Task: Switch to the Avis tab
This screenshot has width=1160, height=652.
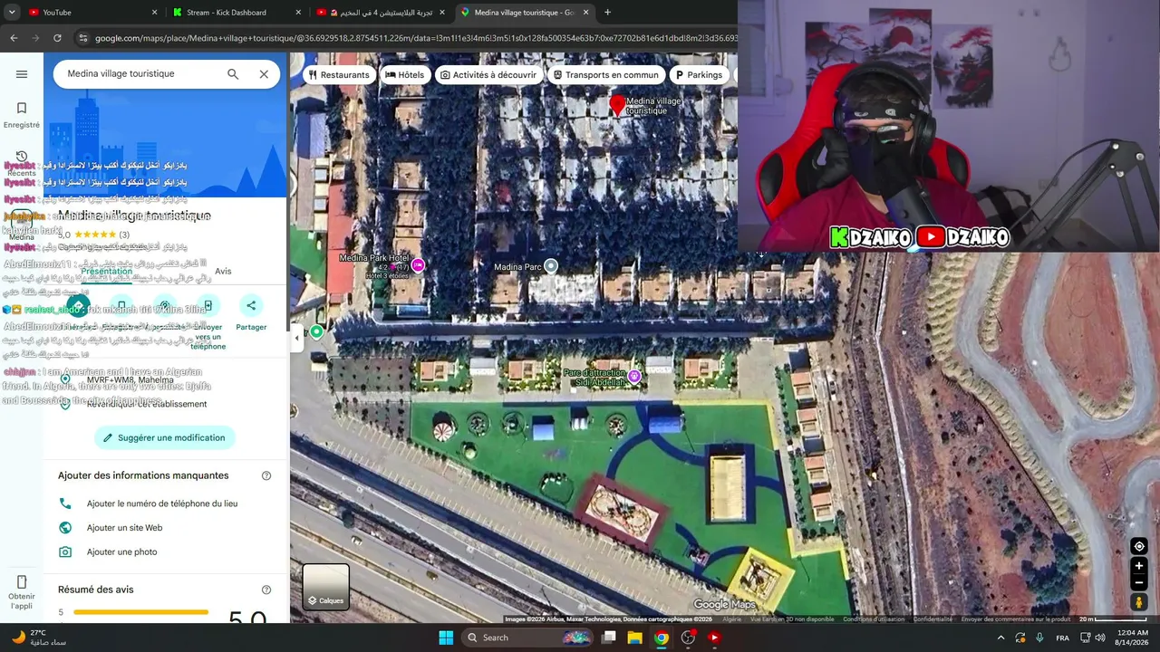Action: [x=223, y=271]
